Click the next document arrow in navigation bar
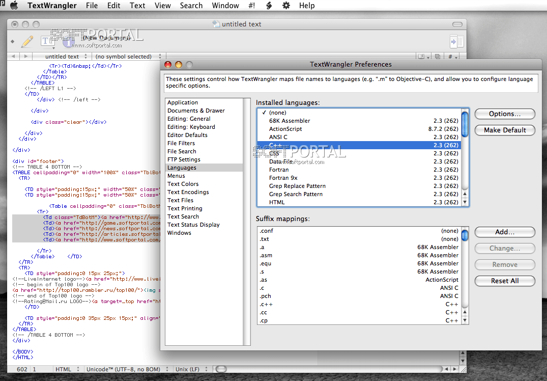The height and width of the screenshot is (381, 547). coord(25,57)
